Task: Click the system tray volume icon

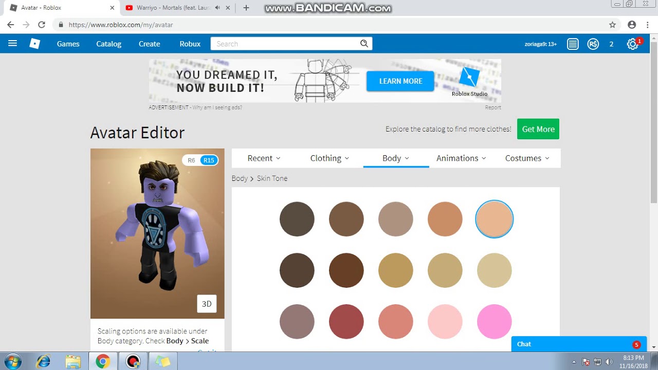Action: [x=609, y=362]
